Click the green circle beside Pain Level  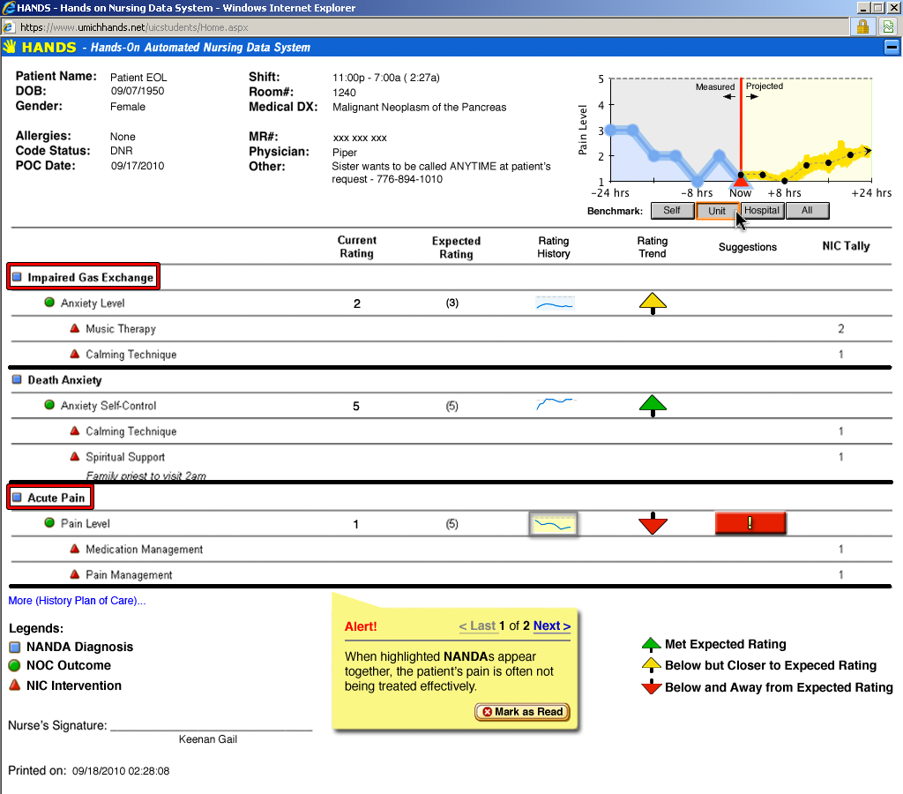[x=49, y=522]
